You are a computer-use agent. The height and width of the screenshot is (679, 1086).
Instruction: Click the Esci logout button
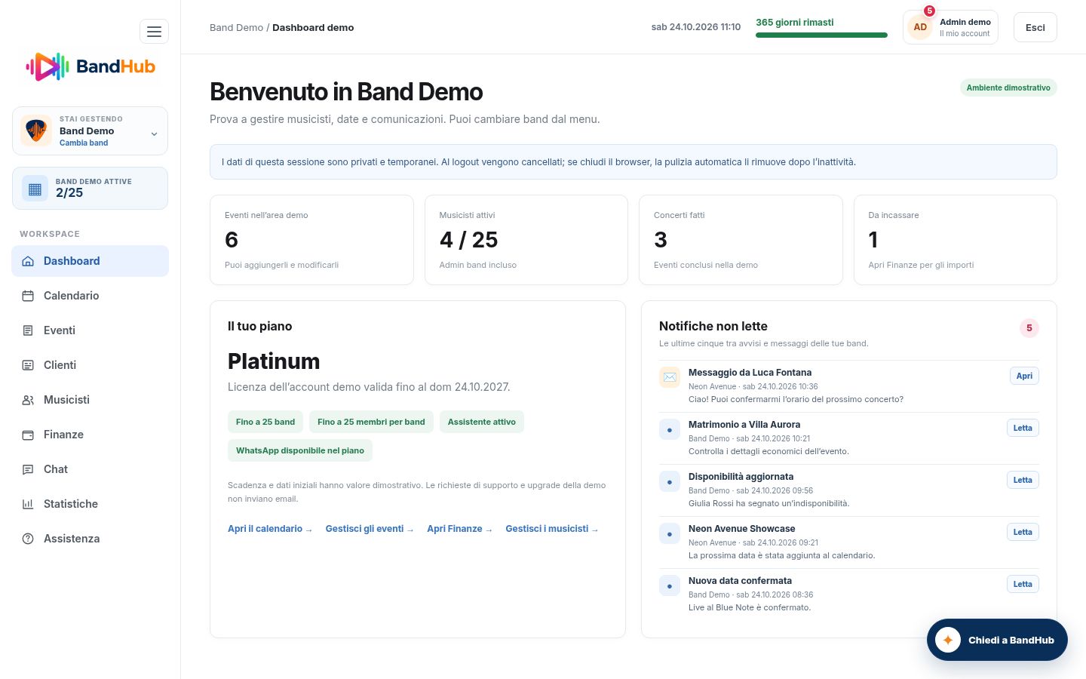pos(1035,27)
